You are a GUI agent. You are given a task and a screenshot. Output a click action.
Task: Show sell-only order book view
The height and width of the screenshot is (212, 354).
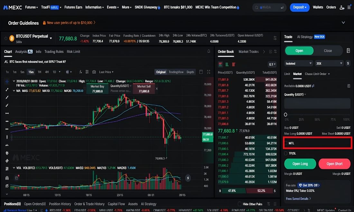(234, 65)
